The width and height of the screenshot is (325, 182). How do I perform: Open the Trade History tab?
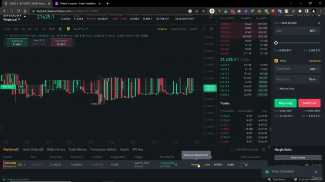pos(78,150)
